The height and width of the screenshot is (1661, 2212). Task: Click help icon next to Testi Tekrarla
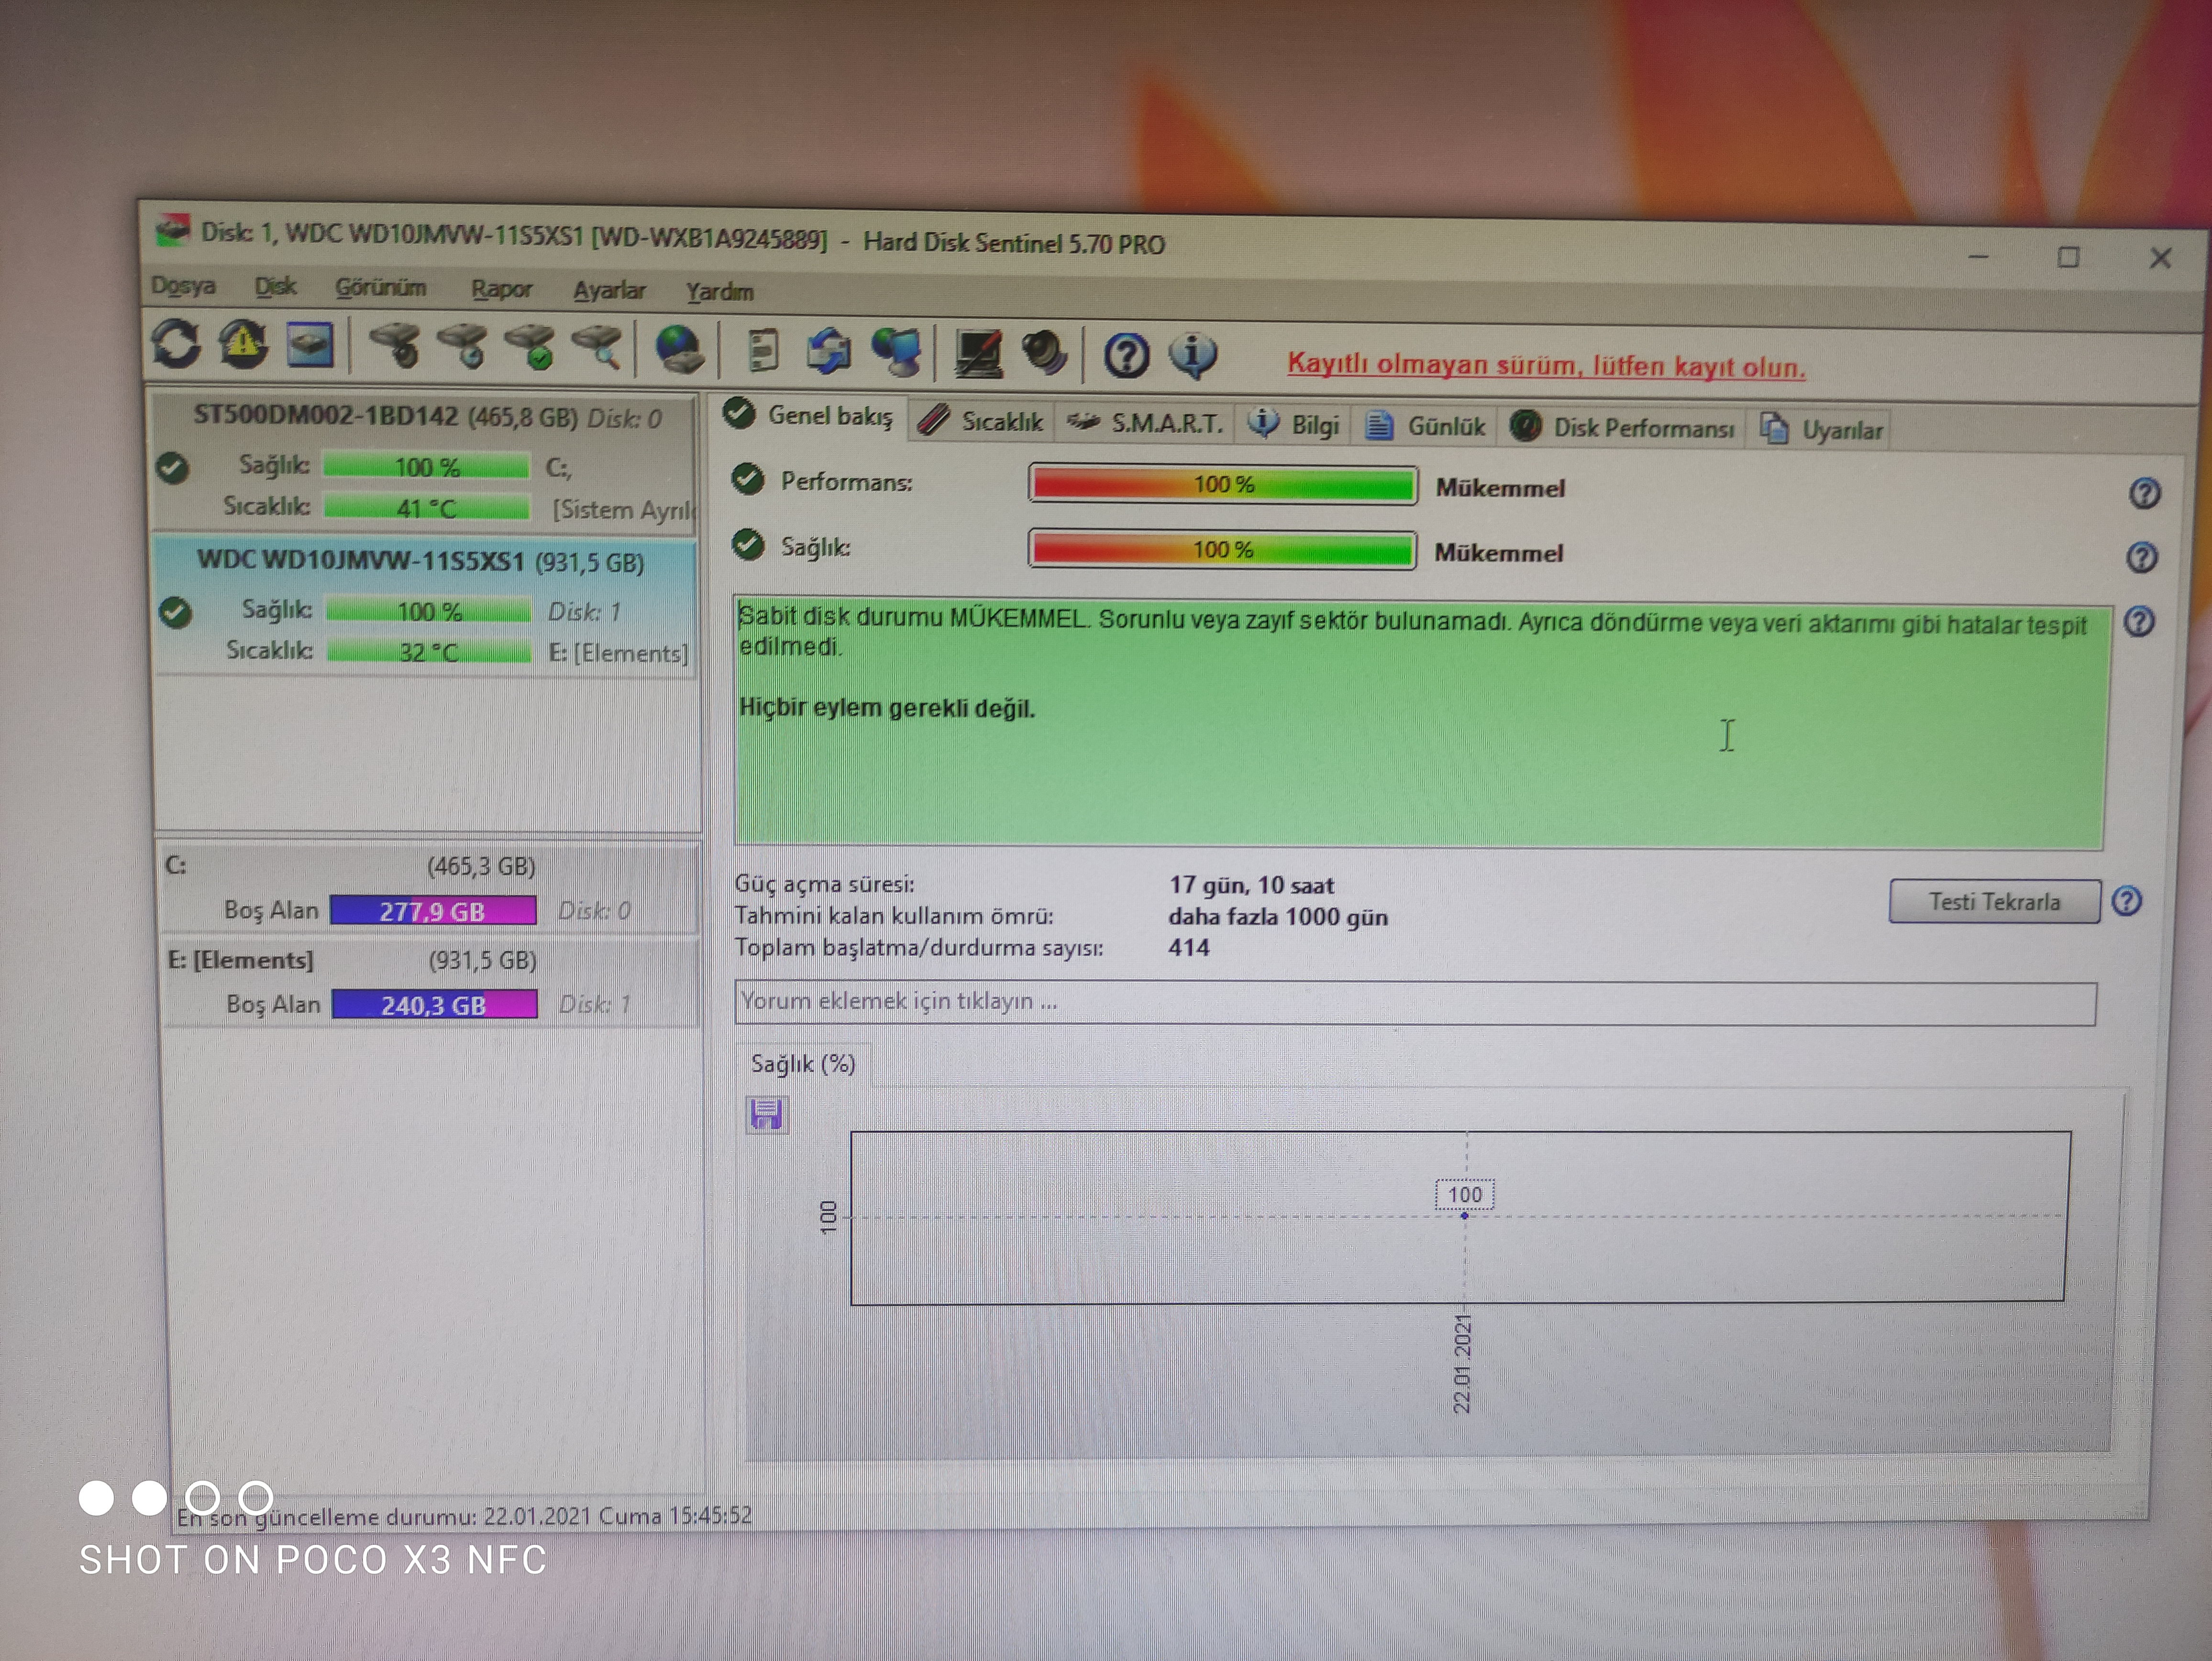click(x=2127, y=902)
